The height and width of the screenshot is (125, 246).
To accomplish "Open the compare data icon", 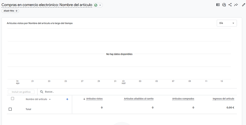I will click(218, 5).
